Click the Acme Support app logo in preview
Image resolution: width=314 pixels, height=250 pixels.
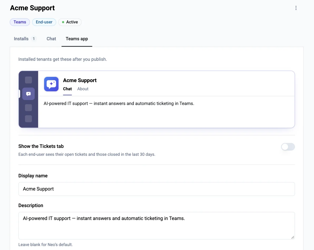[x=51, y=84]
